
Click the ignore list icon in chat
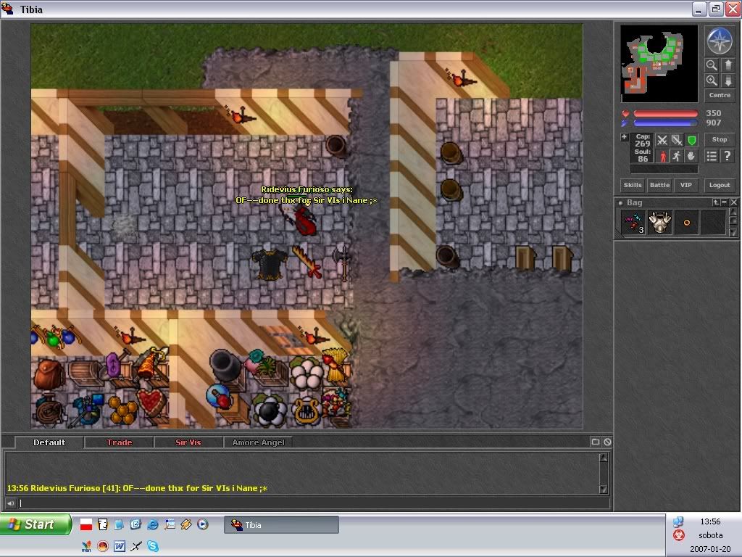click(607, 442)
